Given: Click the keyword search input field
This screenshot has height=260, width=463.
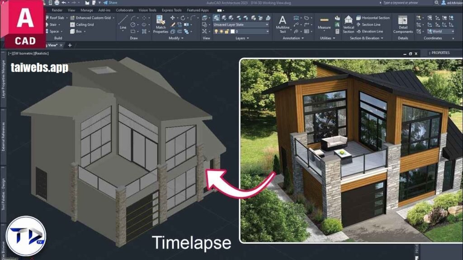Looking at the screenshot, I should point(407,3).
